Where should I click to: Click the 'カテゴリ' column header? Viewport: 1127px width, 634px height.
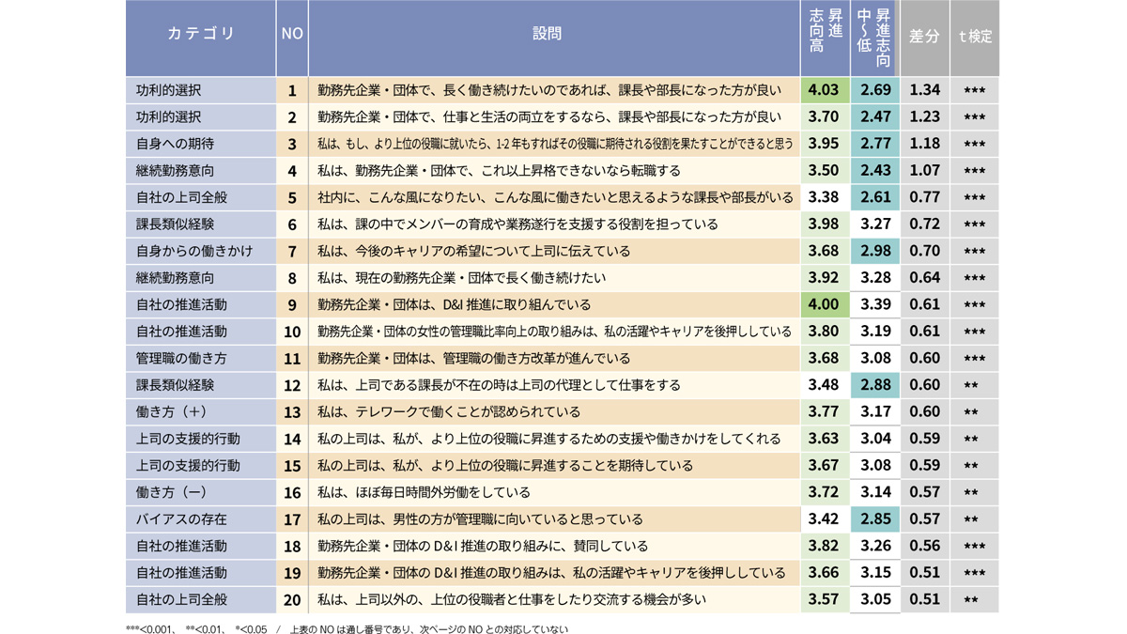[x=201, y=38]
